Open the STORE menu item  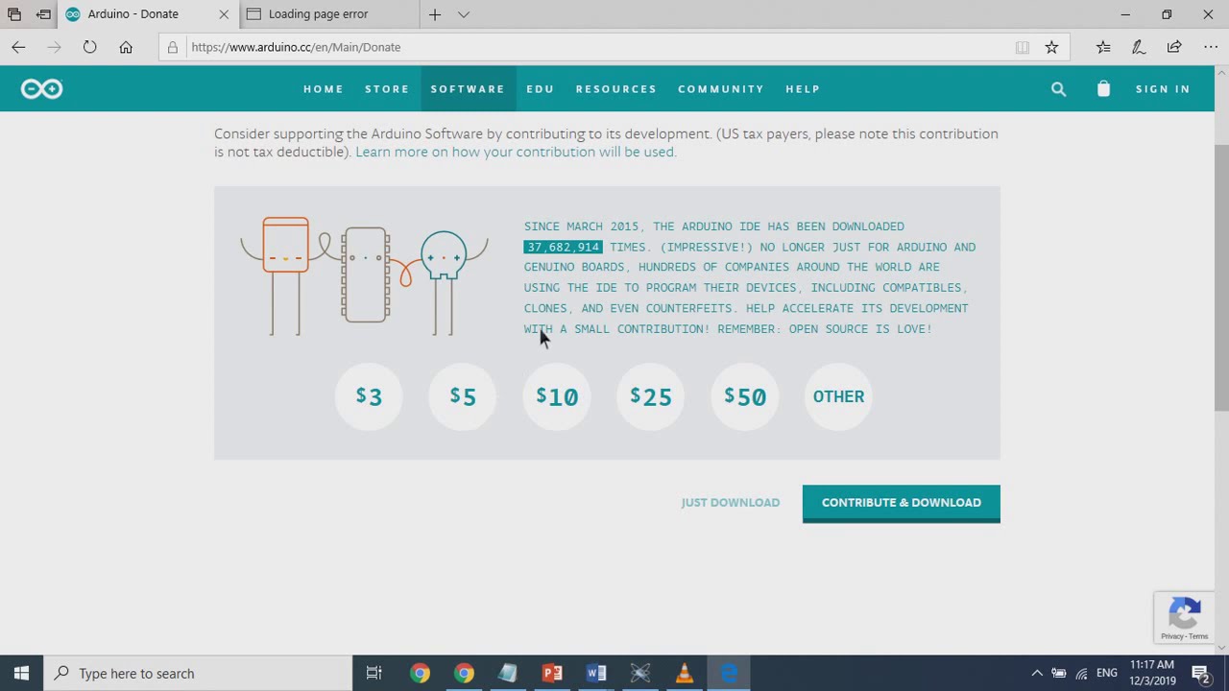tap(387, 89)
